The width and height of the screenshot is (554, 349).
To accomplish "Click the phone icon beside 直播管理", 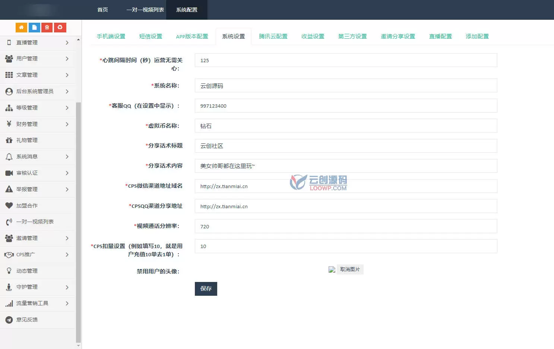I will pyautogui.click(x=9, y=42).
